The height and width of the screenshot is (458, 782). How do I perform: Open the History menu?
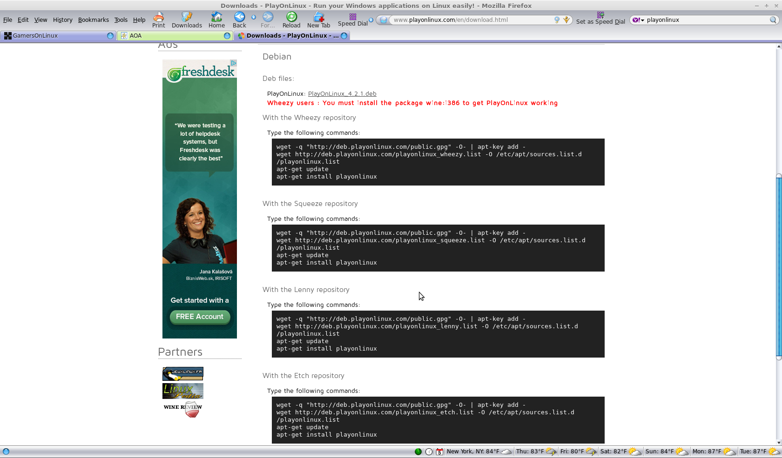(63, 20)
